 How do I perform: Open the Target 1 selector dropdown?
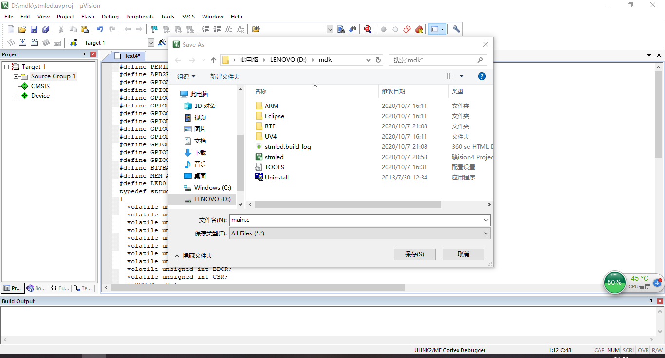click(x=151, y=43)
